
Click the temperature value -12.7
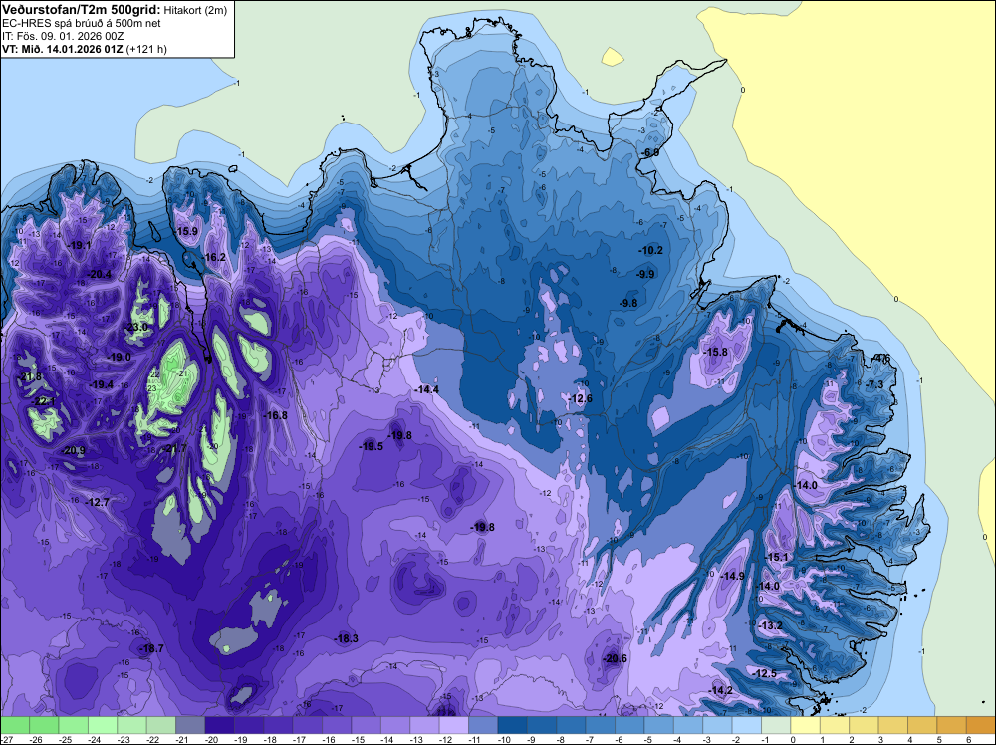pos(98,502)
